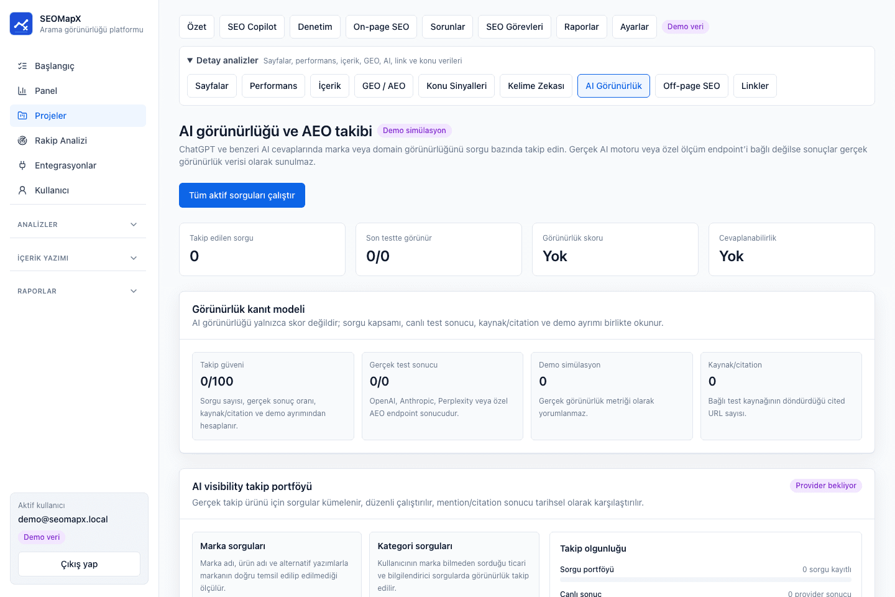Click the Takip olgunluğu heading
The width and height of the screenshot is (895, 597).
coord(593,548)
